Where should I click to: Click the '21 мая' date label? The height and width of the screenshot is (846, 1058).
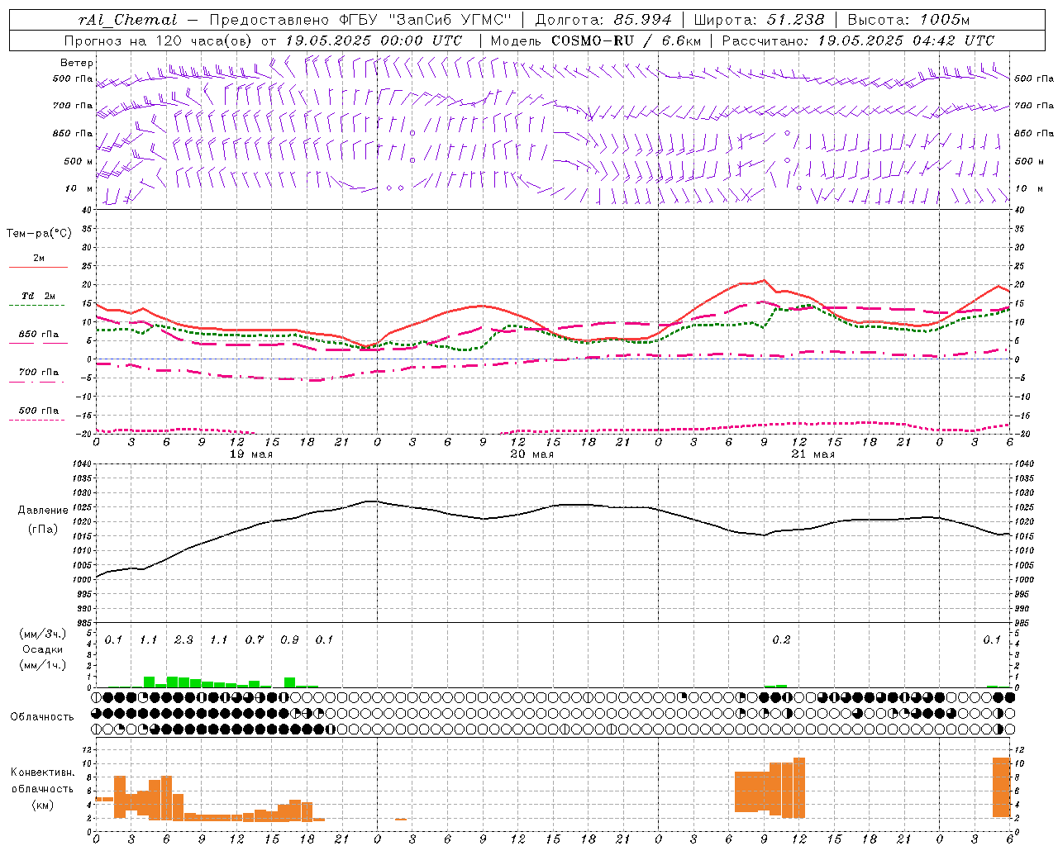point(813,454)
